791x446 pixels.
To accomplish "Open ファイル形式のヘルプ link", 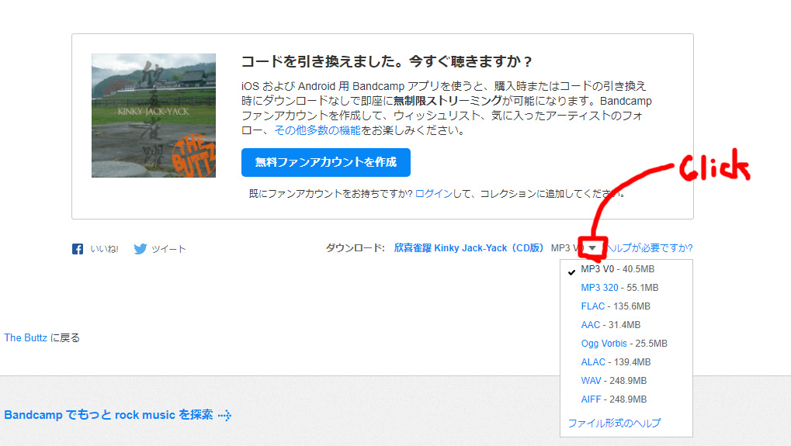I will 614,424.
